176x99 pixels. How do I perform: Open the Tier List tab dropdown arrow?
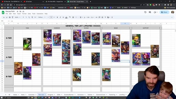point(45,95)
